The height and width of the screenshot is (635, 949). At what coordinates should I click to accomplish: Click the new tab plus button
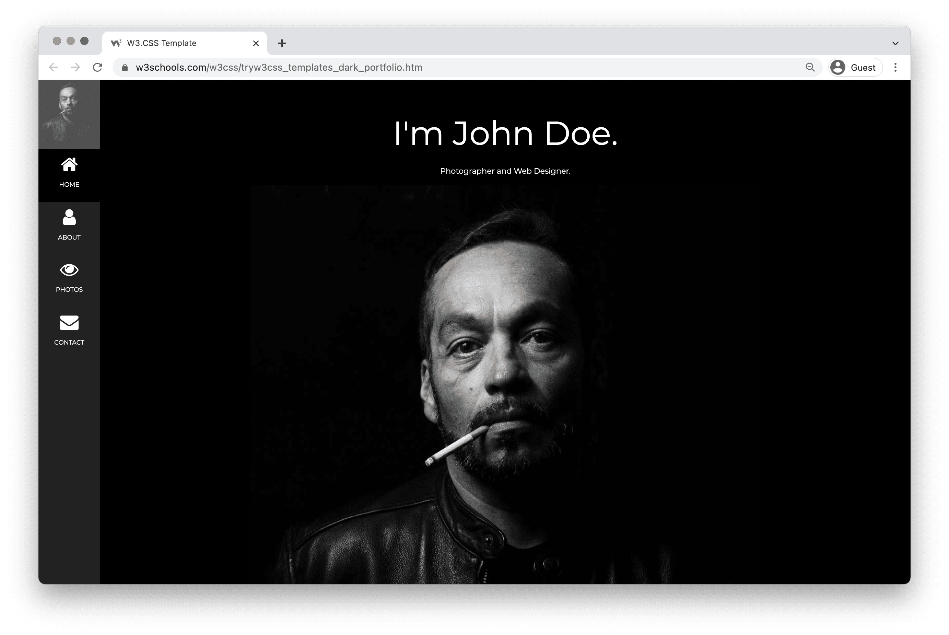280,43
